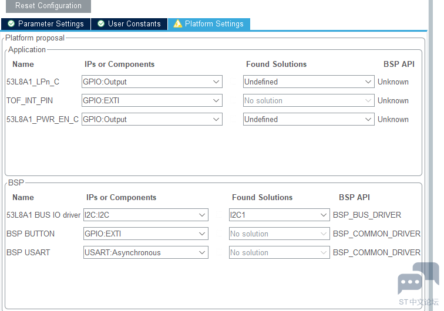Open the GPIO:Output dropdown for 53L8A1_LPn_C
Image resolution: width=444 pixels, height=311 pixels.
point(152,82)
